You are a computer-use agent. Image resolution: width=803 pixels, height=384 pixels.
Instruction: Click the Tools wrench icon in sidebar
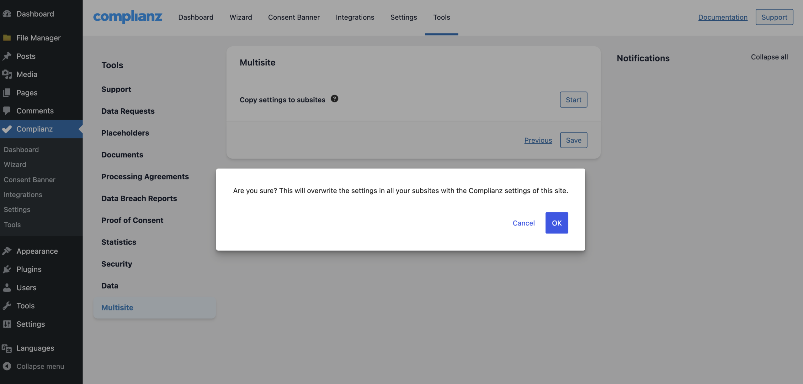click(7, 305)
